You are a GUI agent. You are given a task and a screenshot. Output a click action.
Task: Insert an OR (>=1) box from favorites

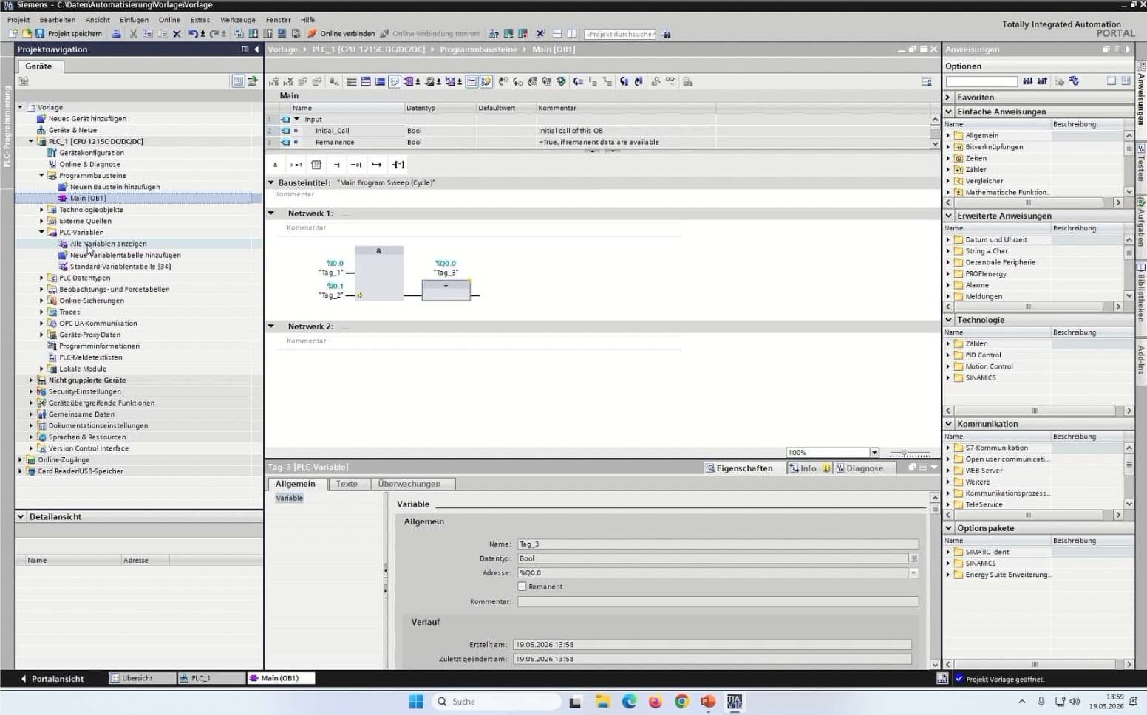pyautogui.click(x=296, y=165)
